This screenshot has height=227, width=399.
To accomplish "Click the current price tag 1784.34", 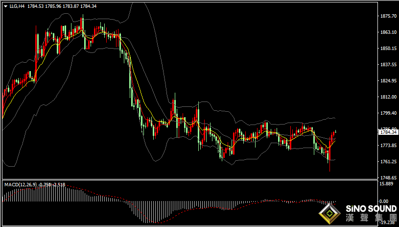I will pos(388,132).
